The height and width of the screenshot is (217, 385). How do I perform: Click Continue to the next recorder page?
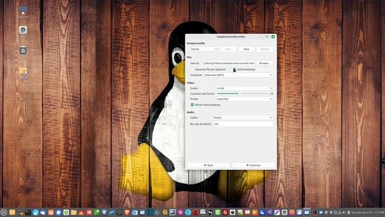[253, 165]
